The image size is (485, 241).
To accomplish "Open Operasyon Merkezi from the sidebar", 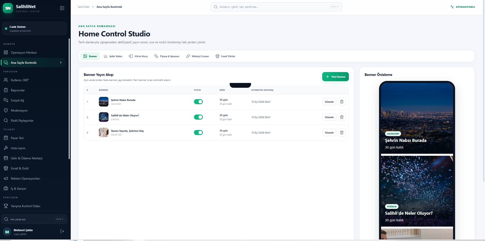I will (x=33, y=52).
